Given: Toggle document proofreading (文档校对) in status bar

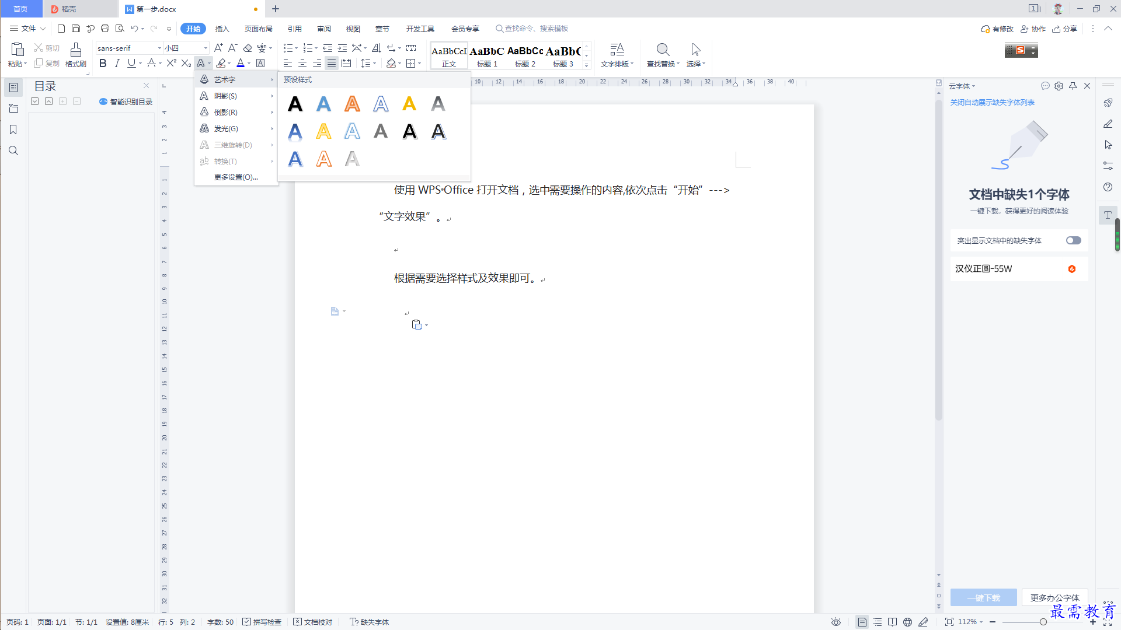Looking at the screenshot, I should pyautogui.click(x=312, y=622).
